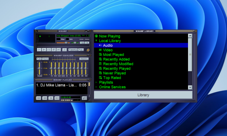Open the Most Played view
The image size is (227, 136).
pos(114,55)
